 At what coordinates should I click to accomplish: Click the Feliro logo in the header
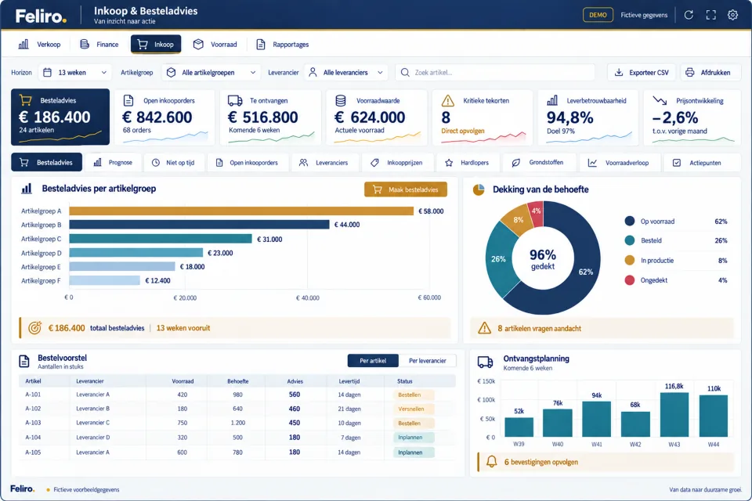click(x=41, y=16)
